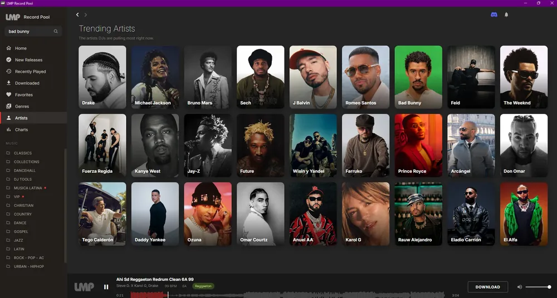Click the Charts bar icon
Viewport: 557px width, 298px height.
(x=8, y=130)
